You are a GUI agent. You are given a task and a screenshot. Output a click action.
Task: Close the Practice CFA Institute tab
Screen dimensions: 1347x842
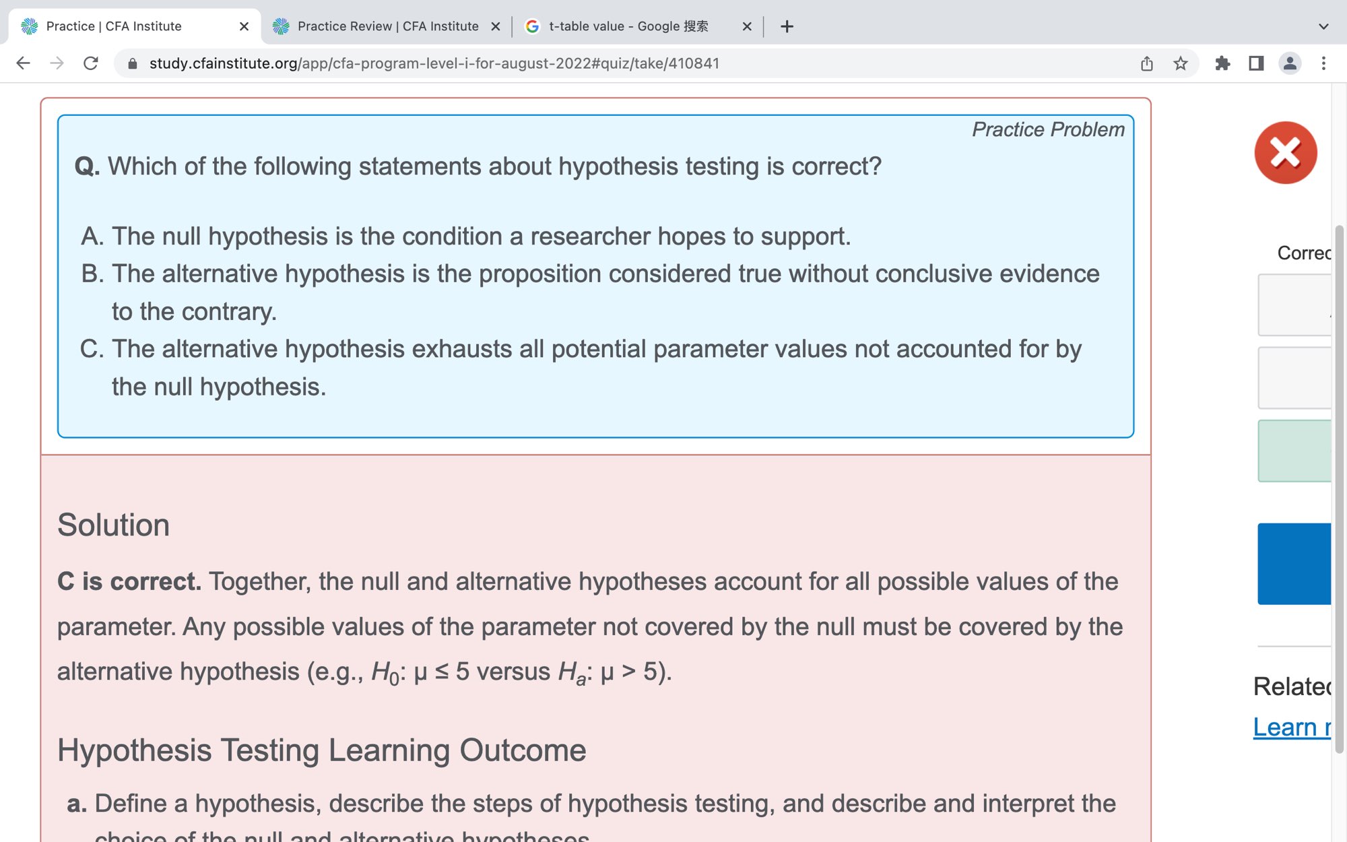tap(244, 26)
